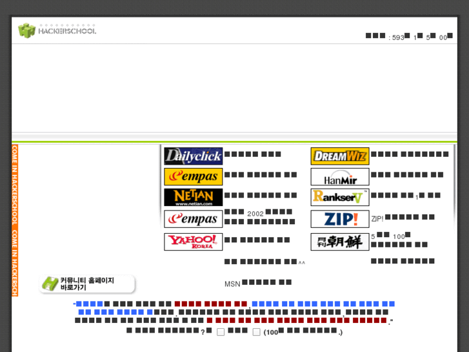
Task: Click the Hackerschool logo
Action: (x=57, y=30)
